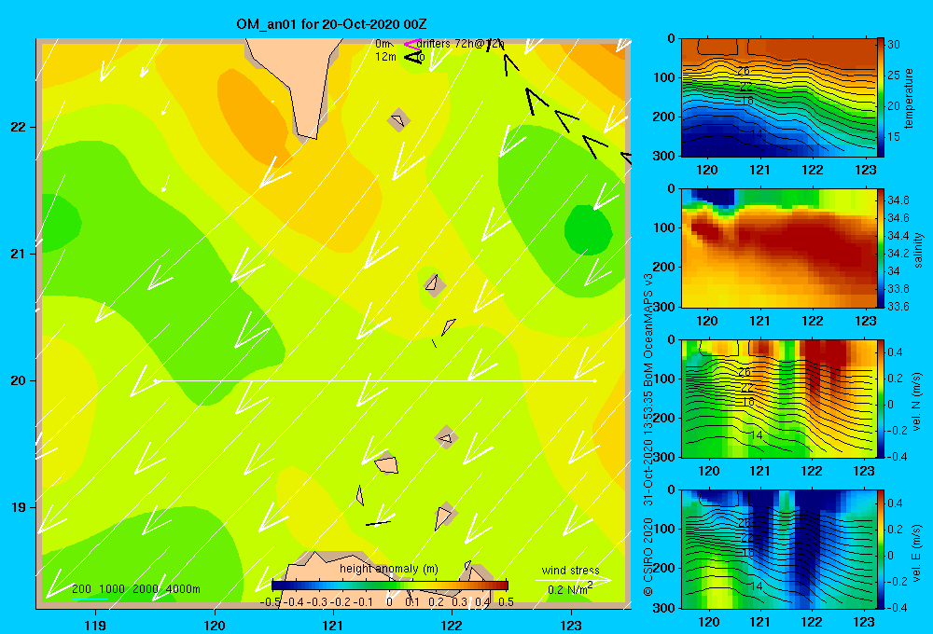The height and width of the screenshot is (634, 933).
Task: Click the 'wind stress' legend label
Action: 571,570
